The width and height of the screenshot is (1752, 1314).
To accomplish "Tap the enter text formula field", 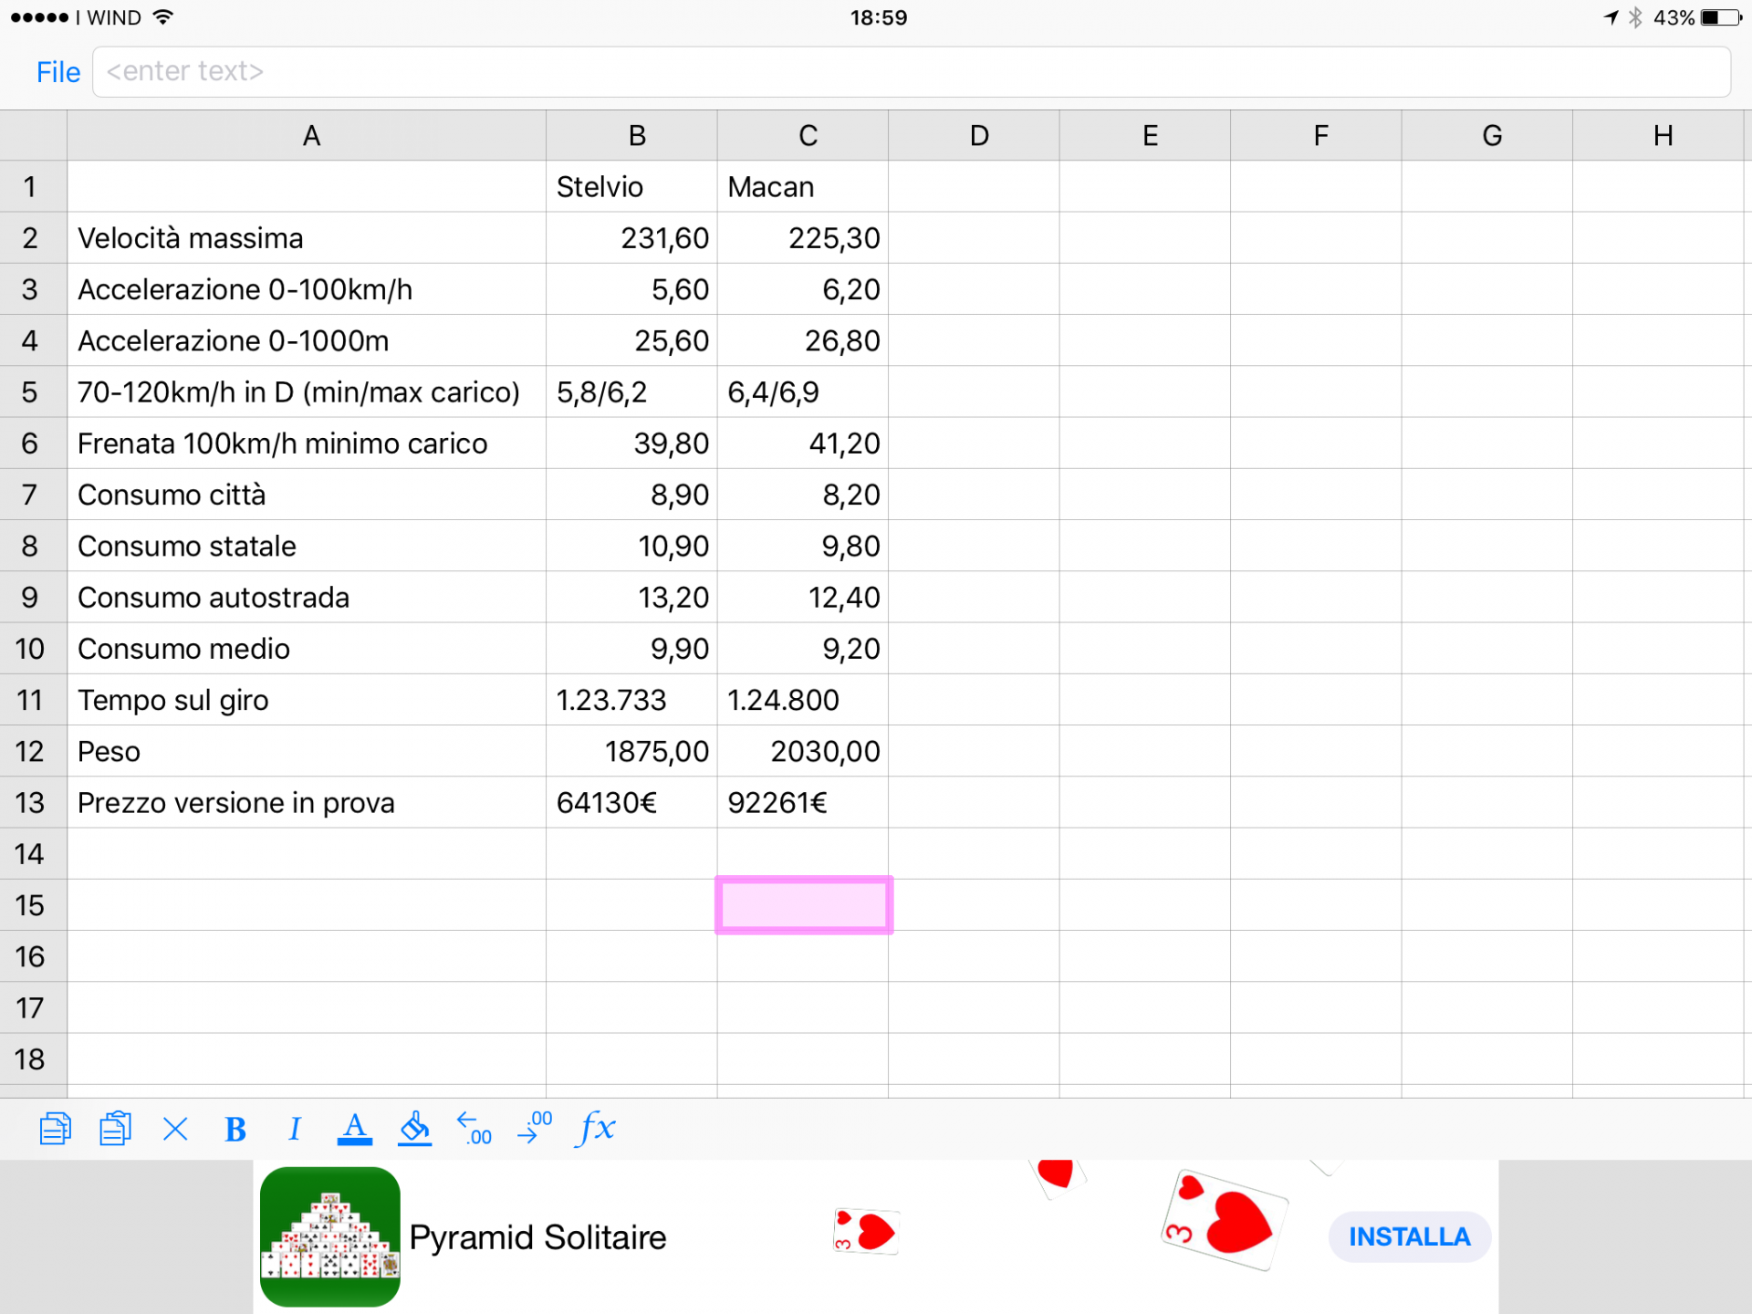I will (912, 71).
